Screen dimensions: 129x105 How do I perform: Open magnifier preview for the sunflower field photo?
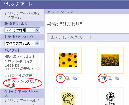click(x=110, y=78)
